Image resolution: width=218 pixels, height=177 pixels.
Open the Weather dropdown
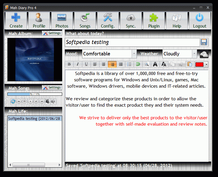(x=194, y=54)
